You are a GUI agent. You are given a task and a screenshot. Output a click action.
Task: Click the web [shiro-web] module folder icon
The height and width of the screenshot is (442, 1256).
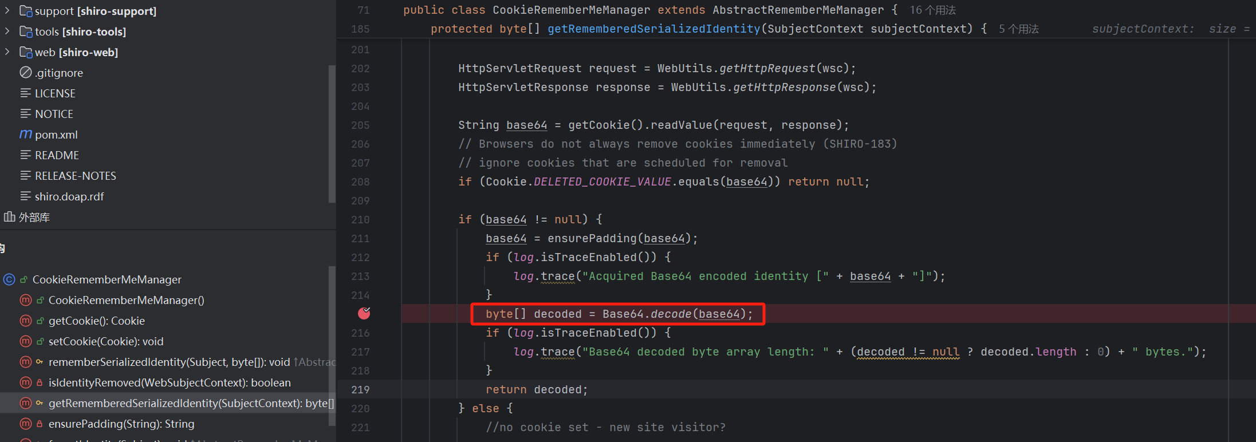click(x=26, y=52)
